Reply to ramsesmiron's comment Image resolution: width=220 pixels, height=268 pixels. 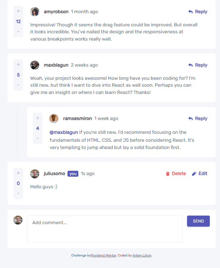coord(198,118)
